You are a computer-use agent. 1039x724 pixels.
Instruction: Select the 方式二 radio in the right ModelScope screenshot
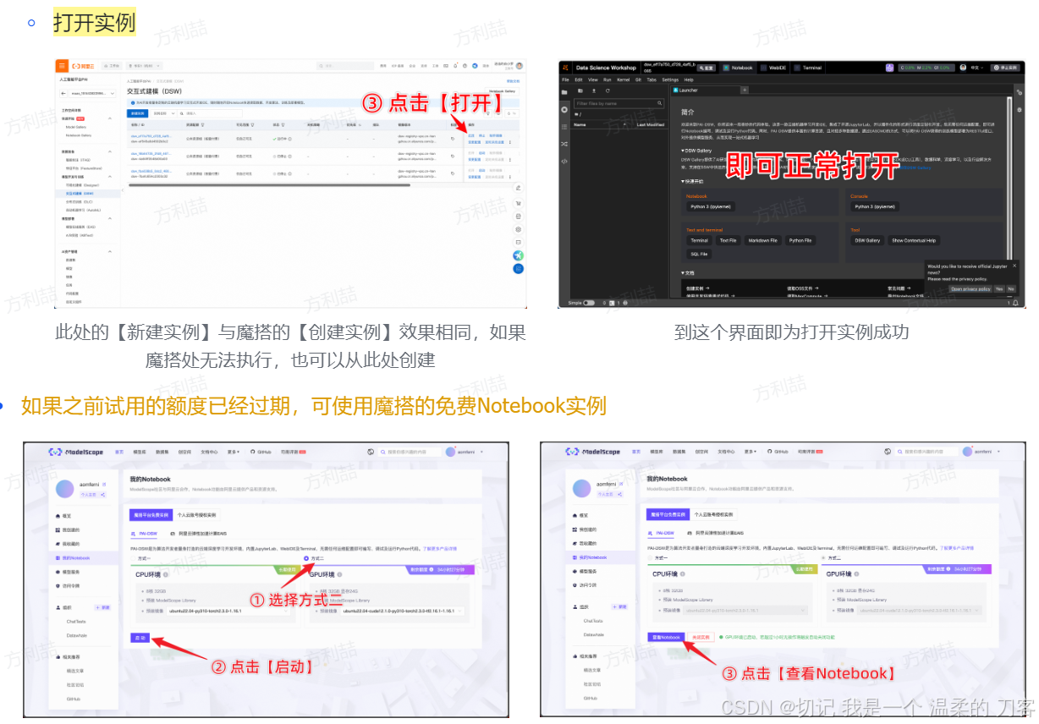pos(822,558)
